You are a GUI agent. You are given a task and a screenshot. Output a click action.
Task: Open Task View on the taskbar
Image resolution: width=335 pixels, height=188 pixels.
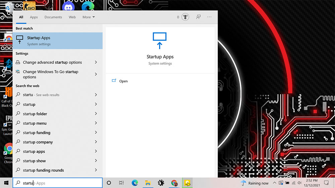(121, 183)
